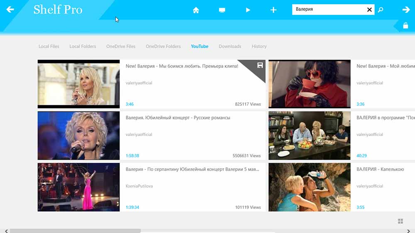Click duration 40:29
The image size is (415, 233).
361,155
